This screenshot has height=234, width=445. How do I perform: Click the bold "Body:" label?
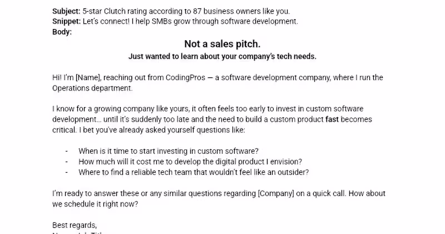coord(62,32)
